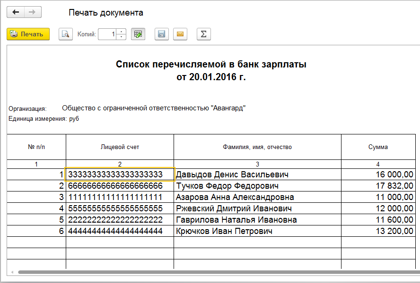
Task: Click the Фамилия, имя, отчество header
Action: coord(257,147)
